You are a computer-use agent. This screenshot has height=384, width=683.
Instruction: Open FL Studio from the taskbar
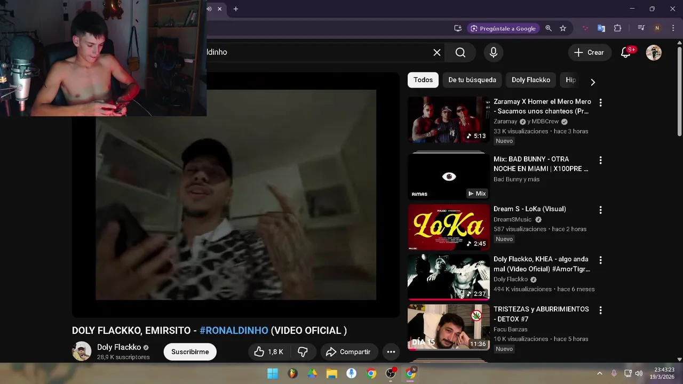coord(292,373)
